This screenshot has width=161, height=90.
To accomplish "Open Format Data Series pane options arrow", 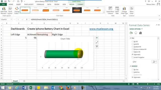I will [157, 25].
